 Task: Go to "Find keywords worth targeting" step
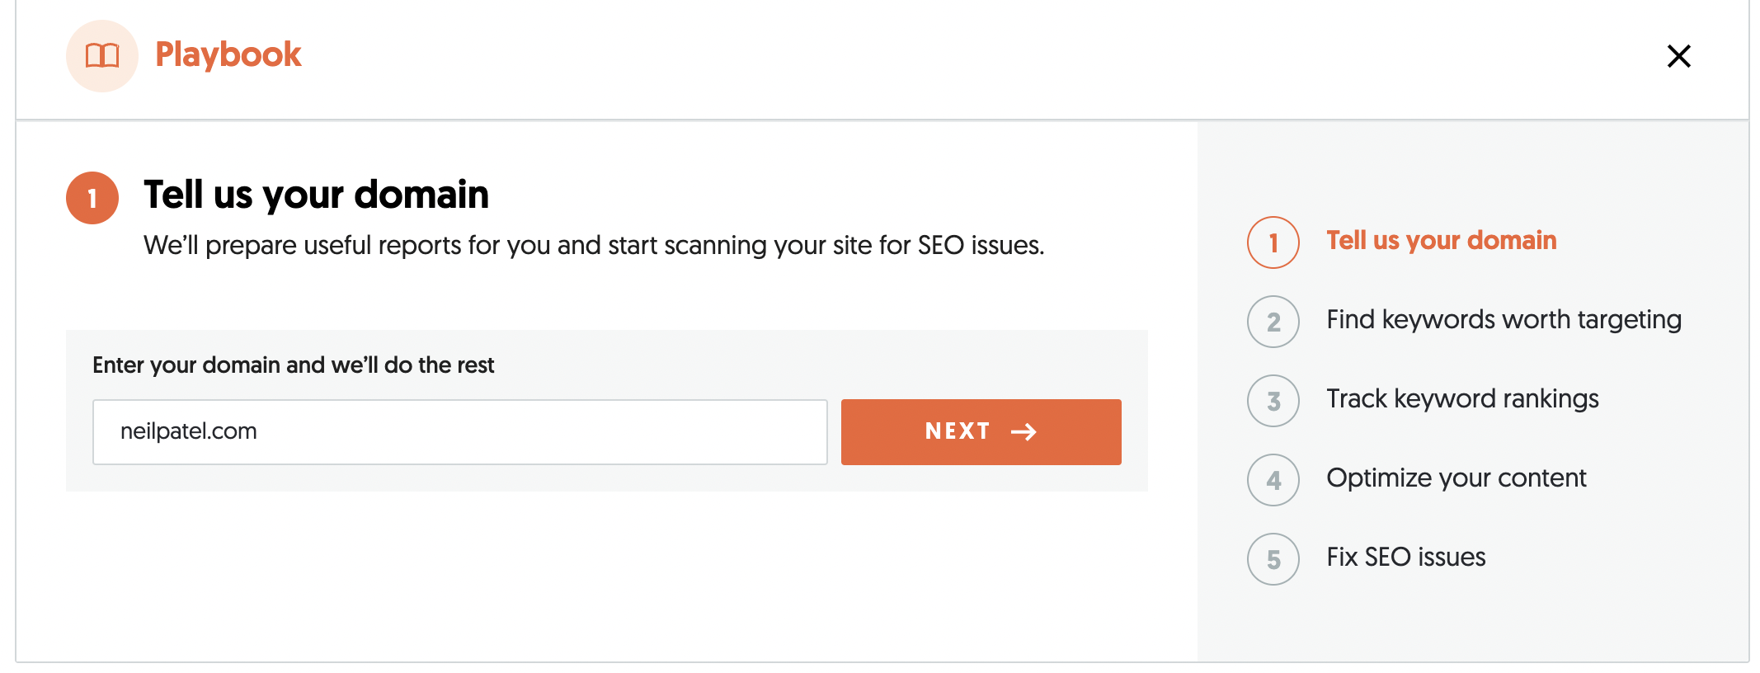click(x=1504, y=320)
